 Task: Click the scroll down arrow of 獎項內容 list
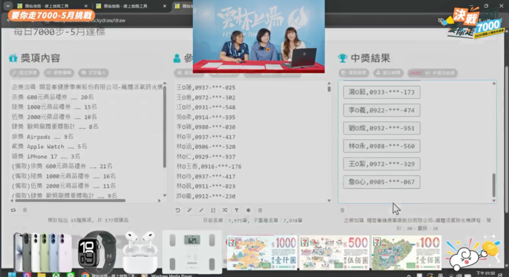pyautogui.click(x=165, y=195)
